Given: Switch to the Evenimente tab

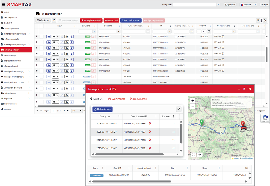Looking at the screenshot, I should coord(117,99).
